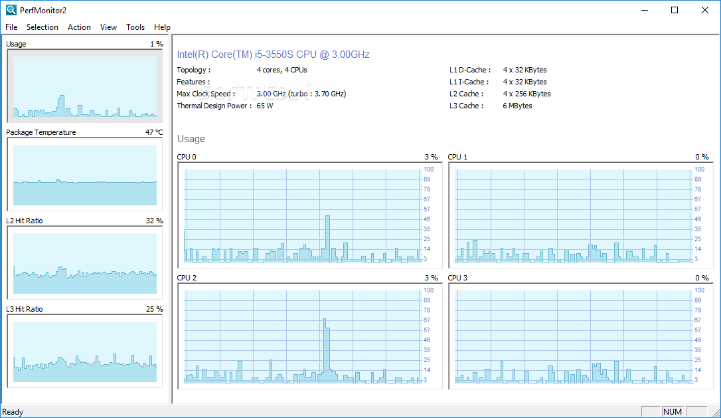The width and height of the screenshot is (721, 418).
Task: Click the 'L1 D-Cache :' label
Action: tap(470, 70)
